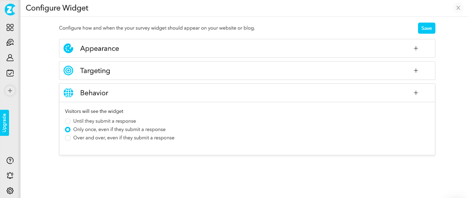468x198 pixels.
Task: Open the dashboard grid icon in sidebar
Action: tap(10, 27)
